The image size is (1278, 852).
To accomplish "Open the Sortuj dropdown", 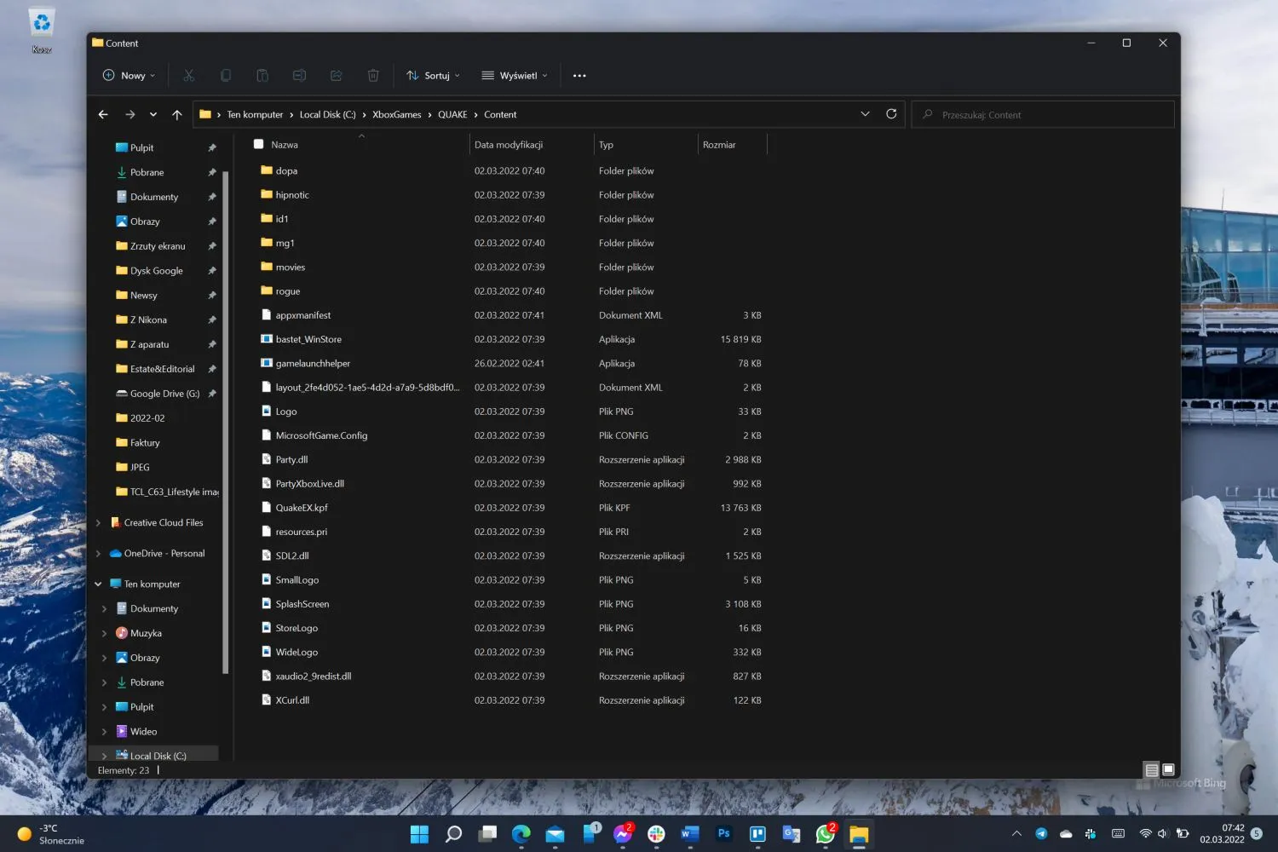I will [x=434, y=76].
